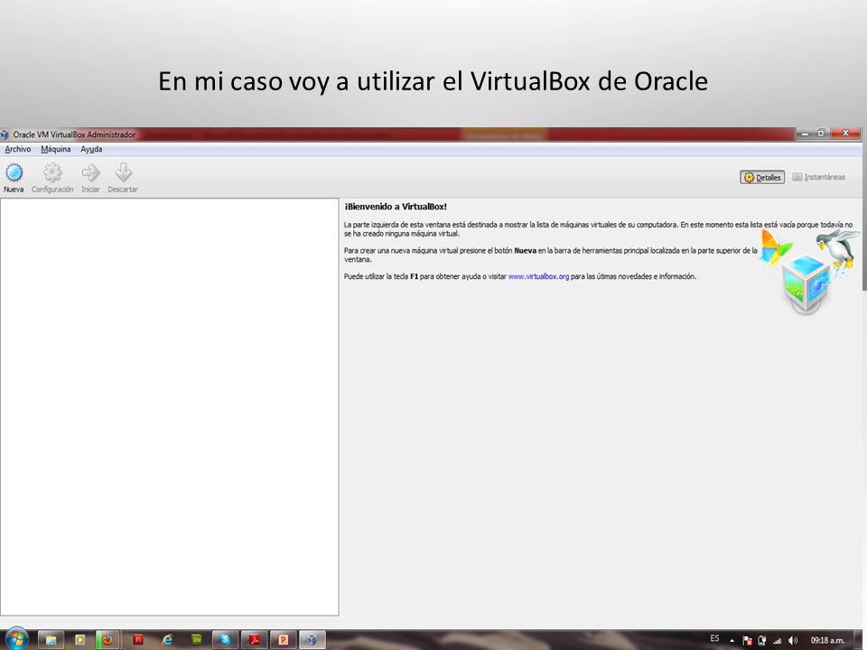Click the ¡Bienvenido a VirtualBox! heading
The width and height of the screenshot is (867, 650).
[396, 207]
